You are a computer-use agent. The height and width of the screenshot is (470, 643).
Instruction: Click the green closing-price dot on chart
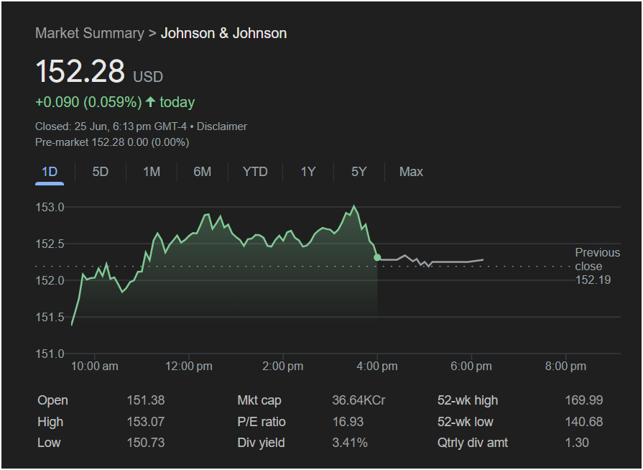(x=377, y=257)
